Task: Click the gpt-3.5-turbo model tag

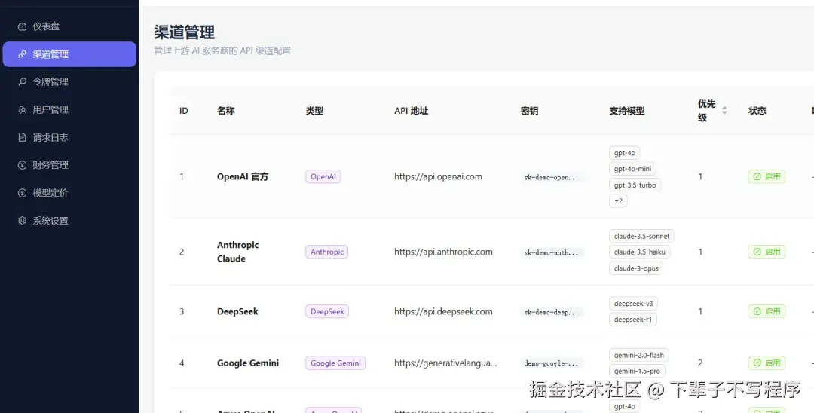Action: pyautogui.click(x=635, y=185)
